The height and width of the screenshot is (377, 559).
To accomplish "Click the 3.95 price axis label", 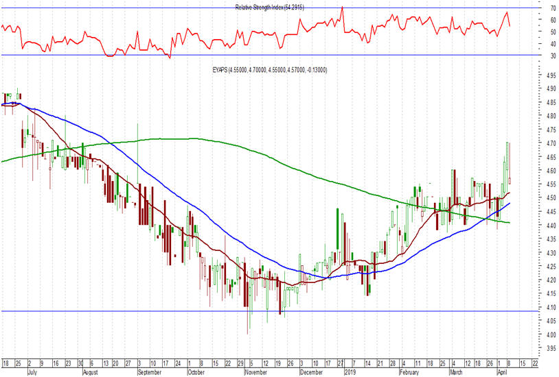I will coord(551,348).
